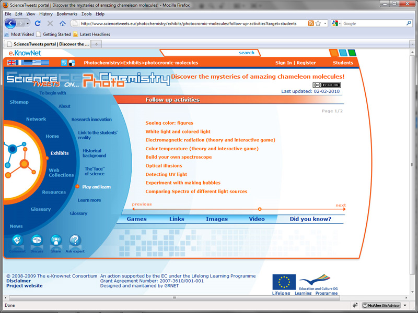Image resolution: width=418 pixels, height=313 pixels.
Task: Click the site's blue RSS feed icon
Action: (64, 63)
